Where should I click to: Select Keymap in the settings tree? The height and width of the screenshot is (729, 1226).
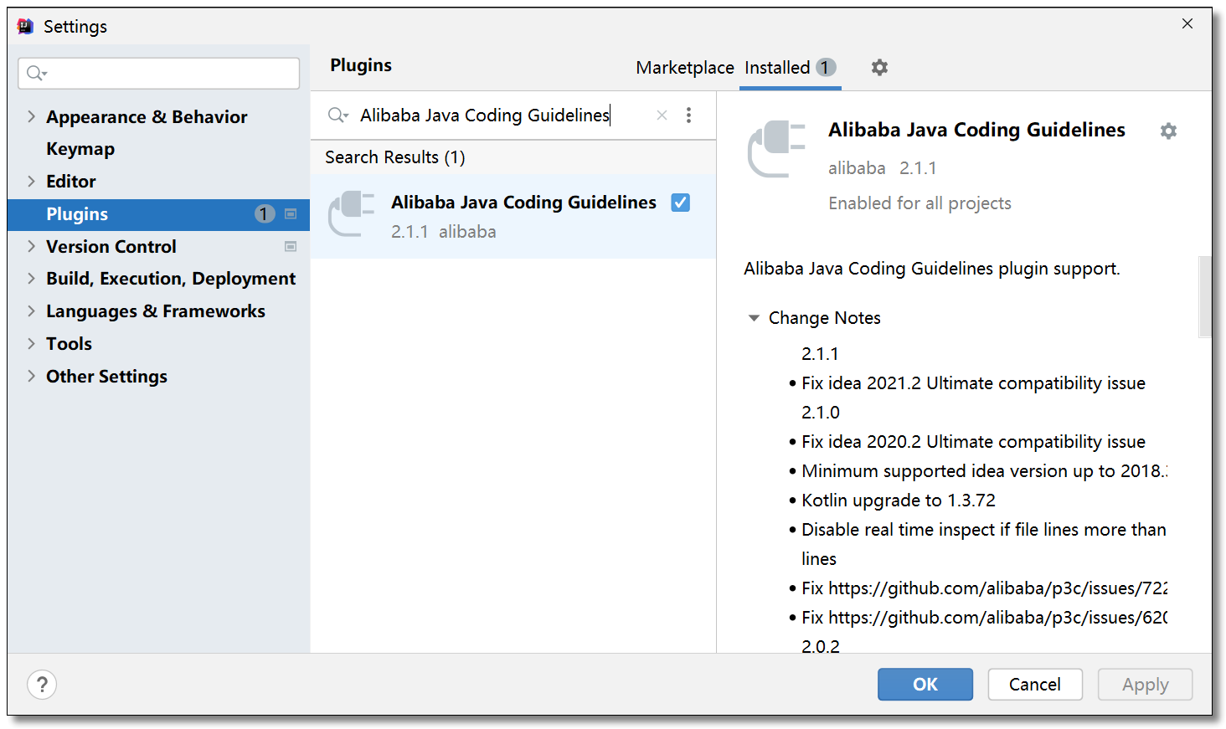point(80,149)
